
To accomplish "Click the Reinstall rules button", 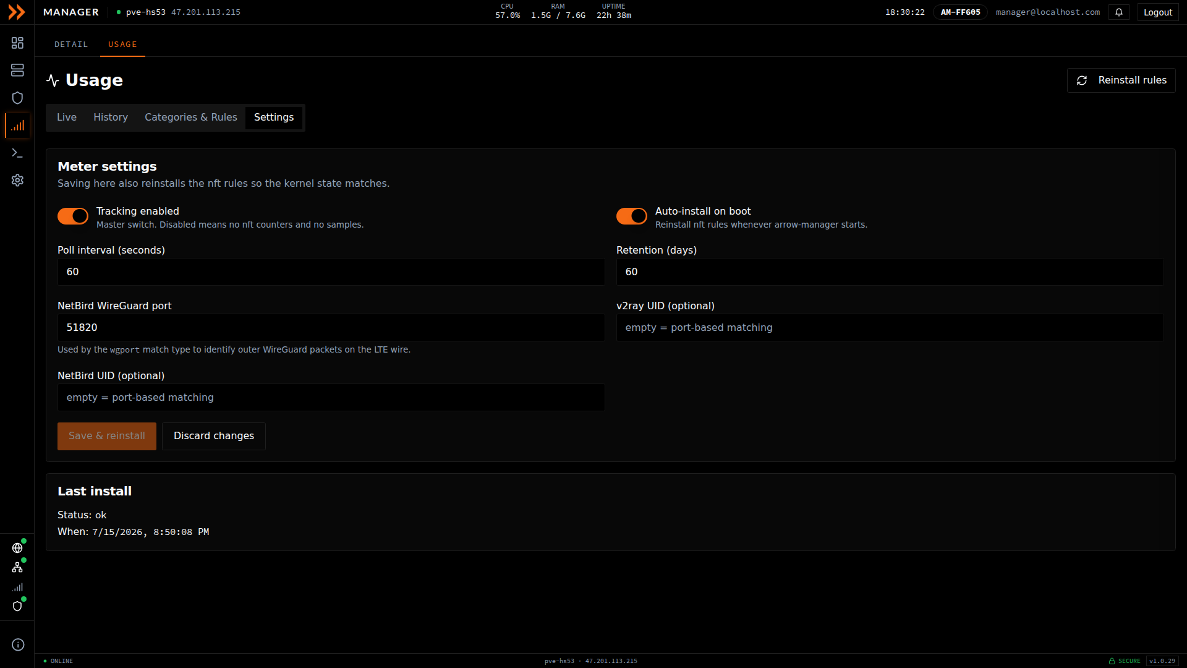I will click(x=1121, y=80).
